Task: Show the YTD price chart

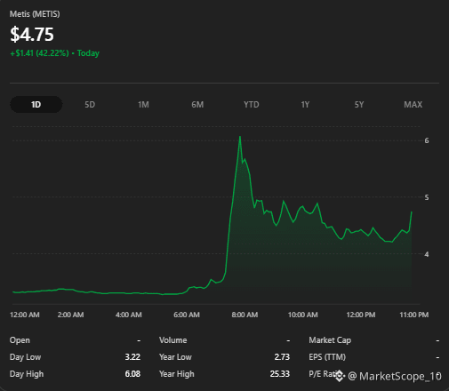Action: tap(252, 105)
